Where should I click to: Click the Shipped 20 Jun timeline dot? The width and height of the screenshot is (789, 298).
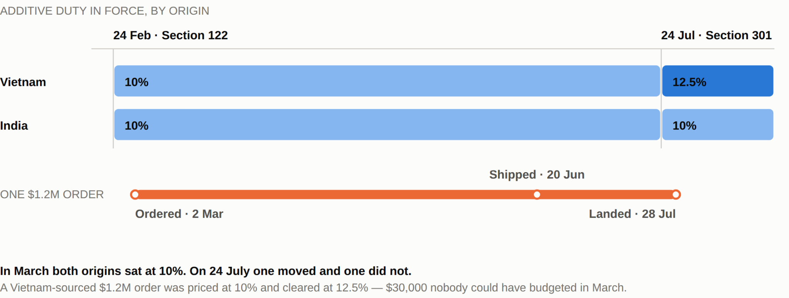[x=537, y=194]
